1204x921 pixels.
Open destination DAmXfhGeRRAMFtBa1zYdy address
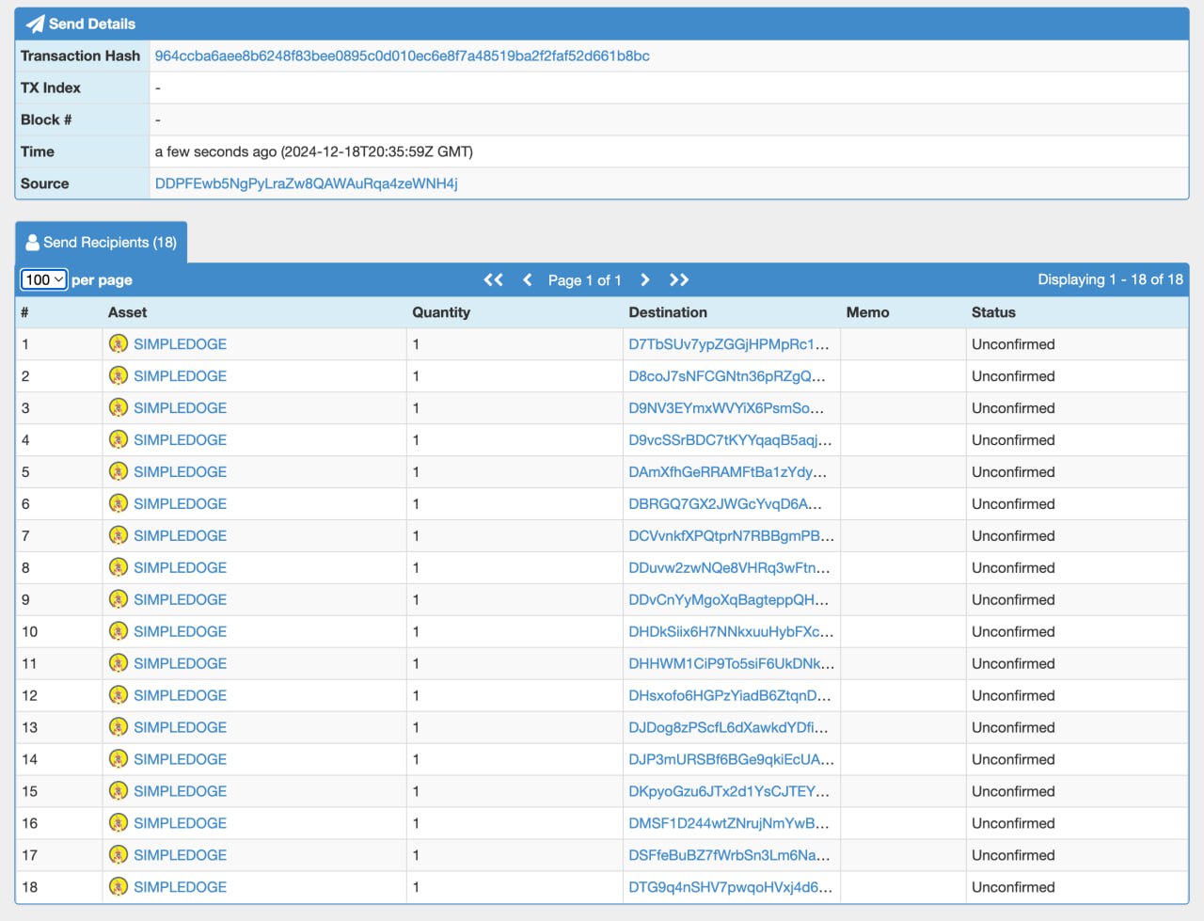[x=728, y=472]
